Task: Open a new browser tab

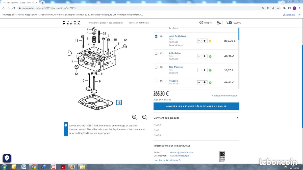Action: (x=42, y=3)
